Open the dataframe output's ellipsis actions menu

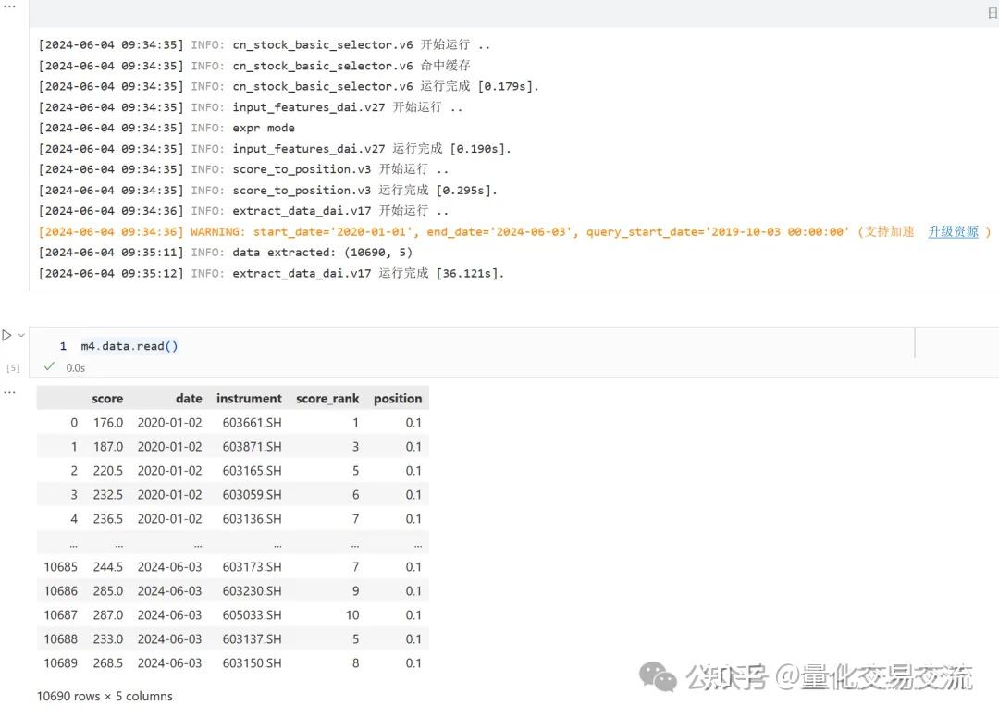click(x=9, y=391)
